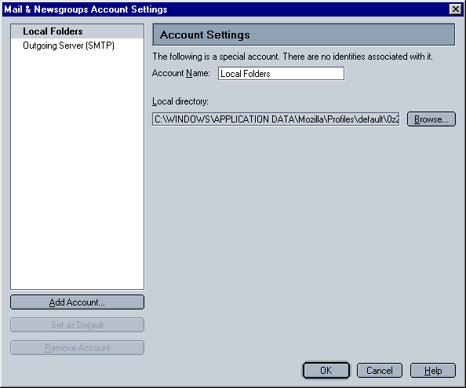Screen dimensions: 466x388
Task: Open Help for account settings
Action: coord(433,371)
